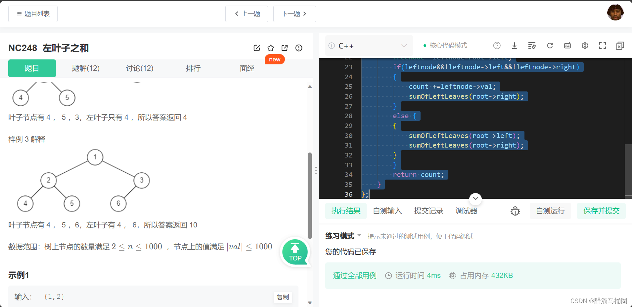The height and width of the screenshot is (307, 632).
Task: Click 样例 3 解释 text
Action: coord(27,139)
